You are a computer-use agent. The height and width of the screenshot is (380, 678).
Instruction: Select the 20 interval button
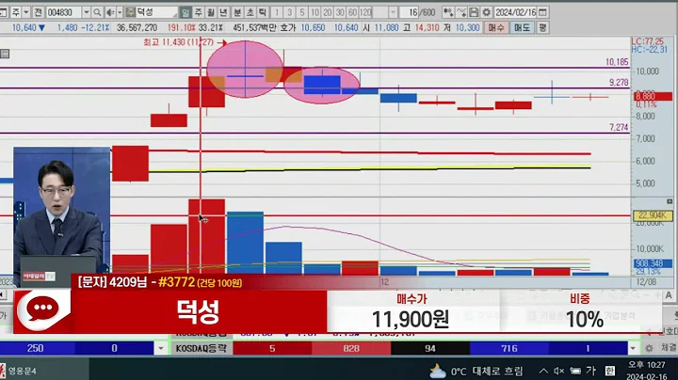tap(328, 12)
